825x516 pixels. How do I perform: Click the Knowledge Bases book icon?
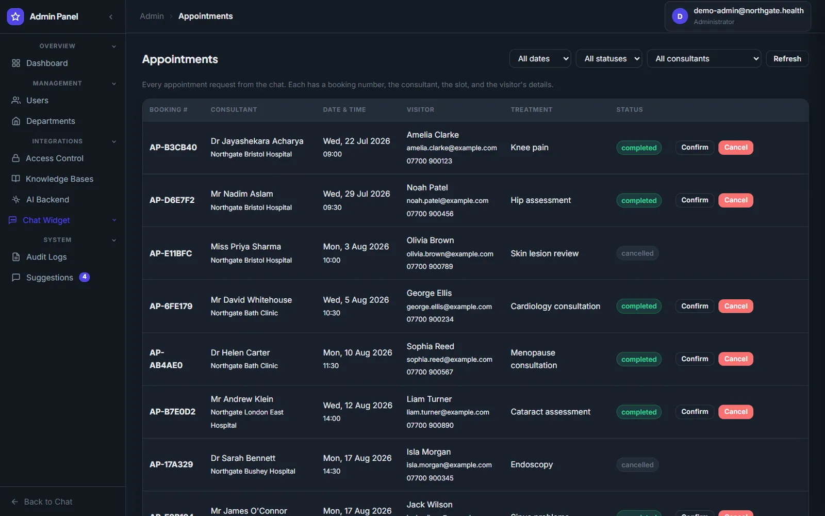pos(16,179)
